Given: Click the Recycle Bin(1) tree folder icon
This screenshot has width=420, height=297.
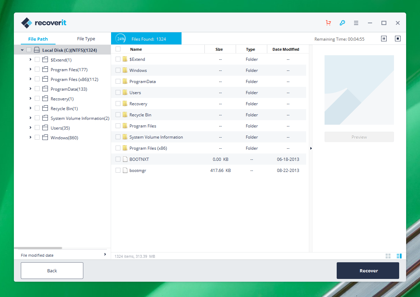Looking at the screenshot, I should pyautogui.click(x=45, y=108).
